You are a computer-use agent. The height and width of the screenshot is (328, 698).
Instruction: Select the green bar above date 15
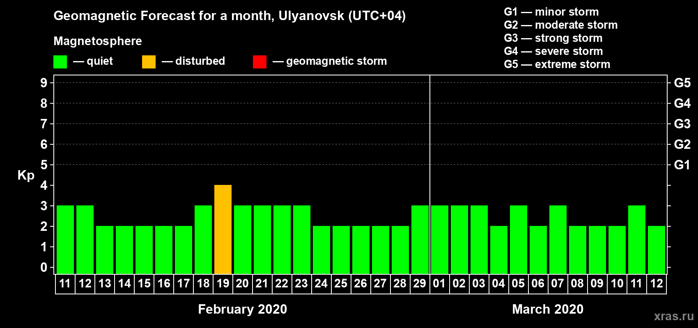tap(144, 250)
